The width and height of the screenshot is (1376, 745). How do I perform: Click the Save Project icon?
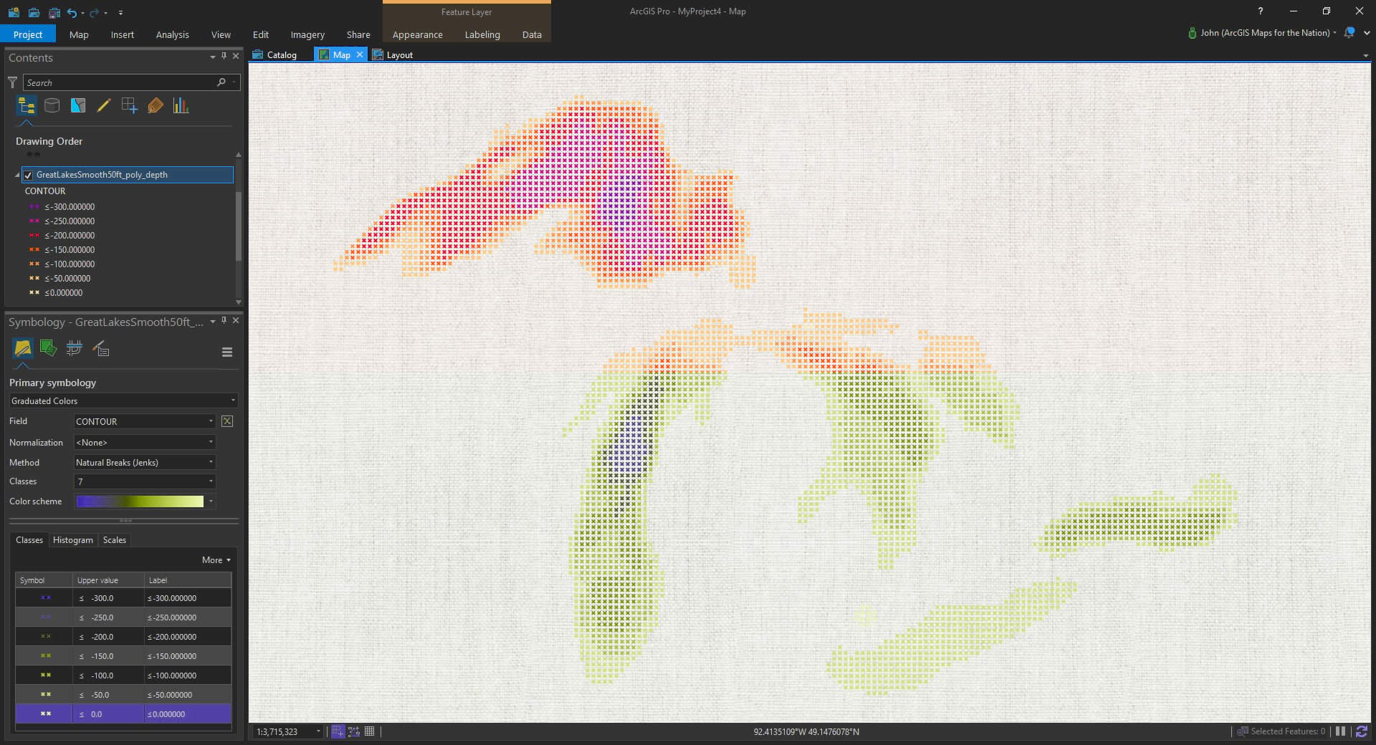pyautogui.click(x=54, y=12)
